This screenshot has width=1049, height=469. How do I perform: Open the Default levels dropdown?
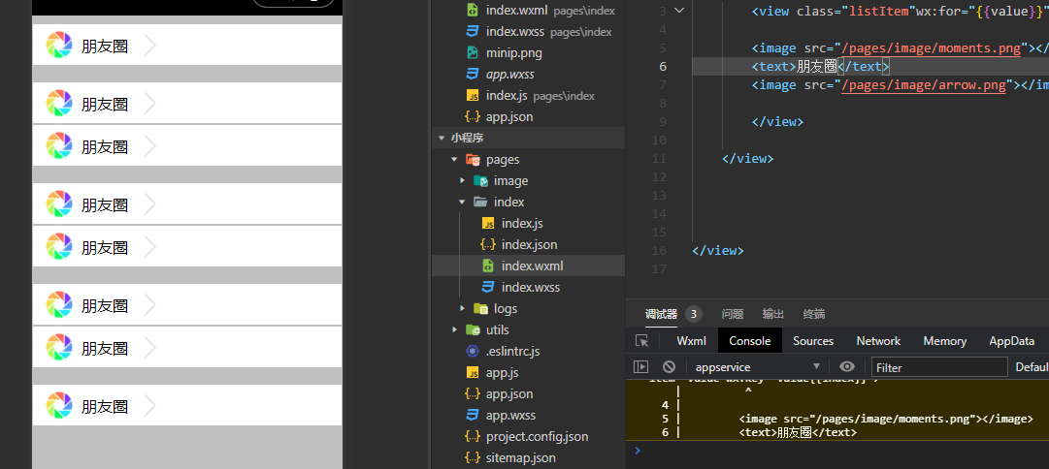tap(1032, 367)
